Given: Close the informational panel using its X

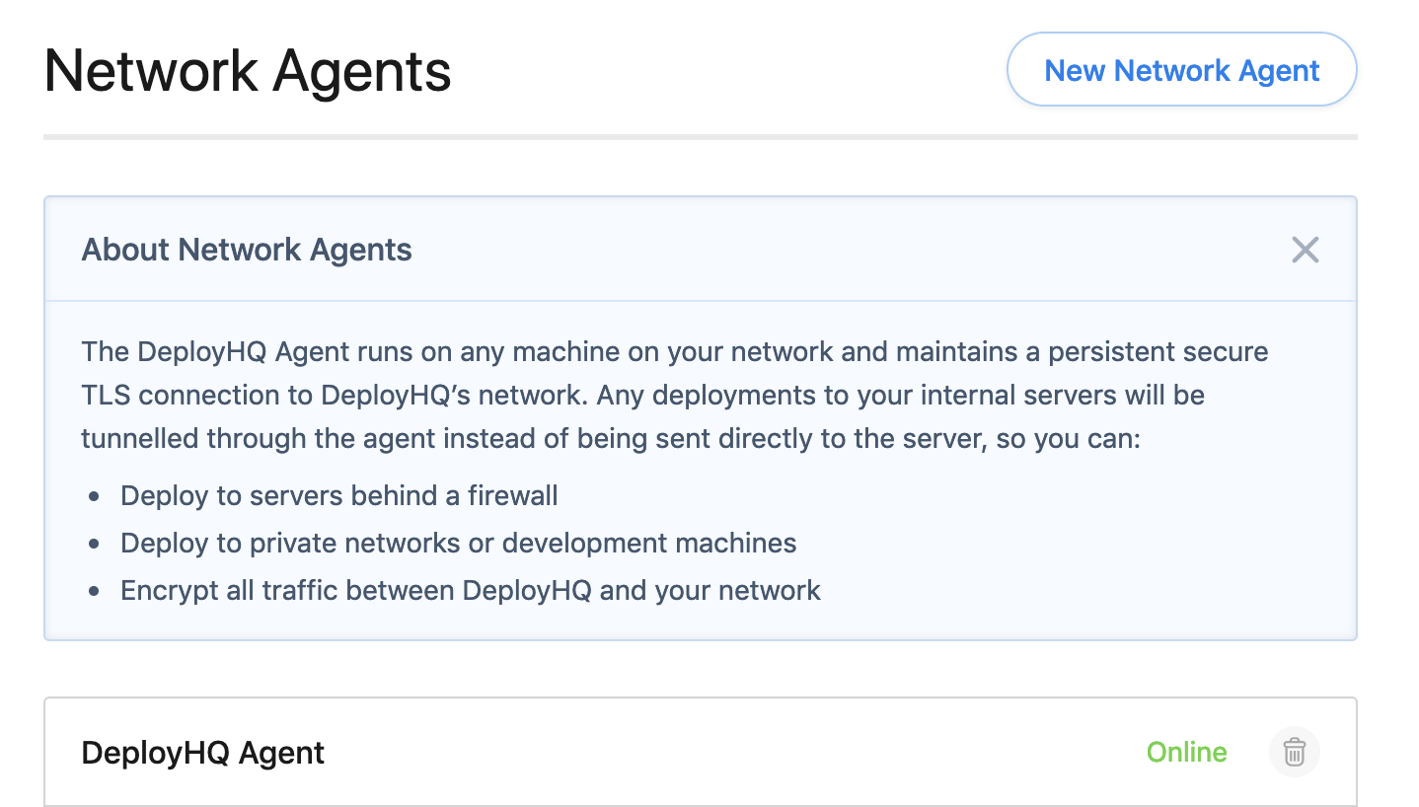Looking at the screenshot, I should coord(1305,250).
